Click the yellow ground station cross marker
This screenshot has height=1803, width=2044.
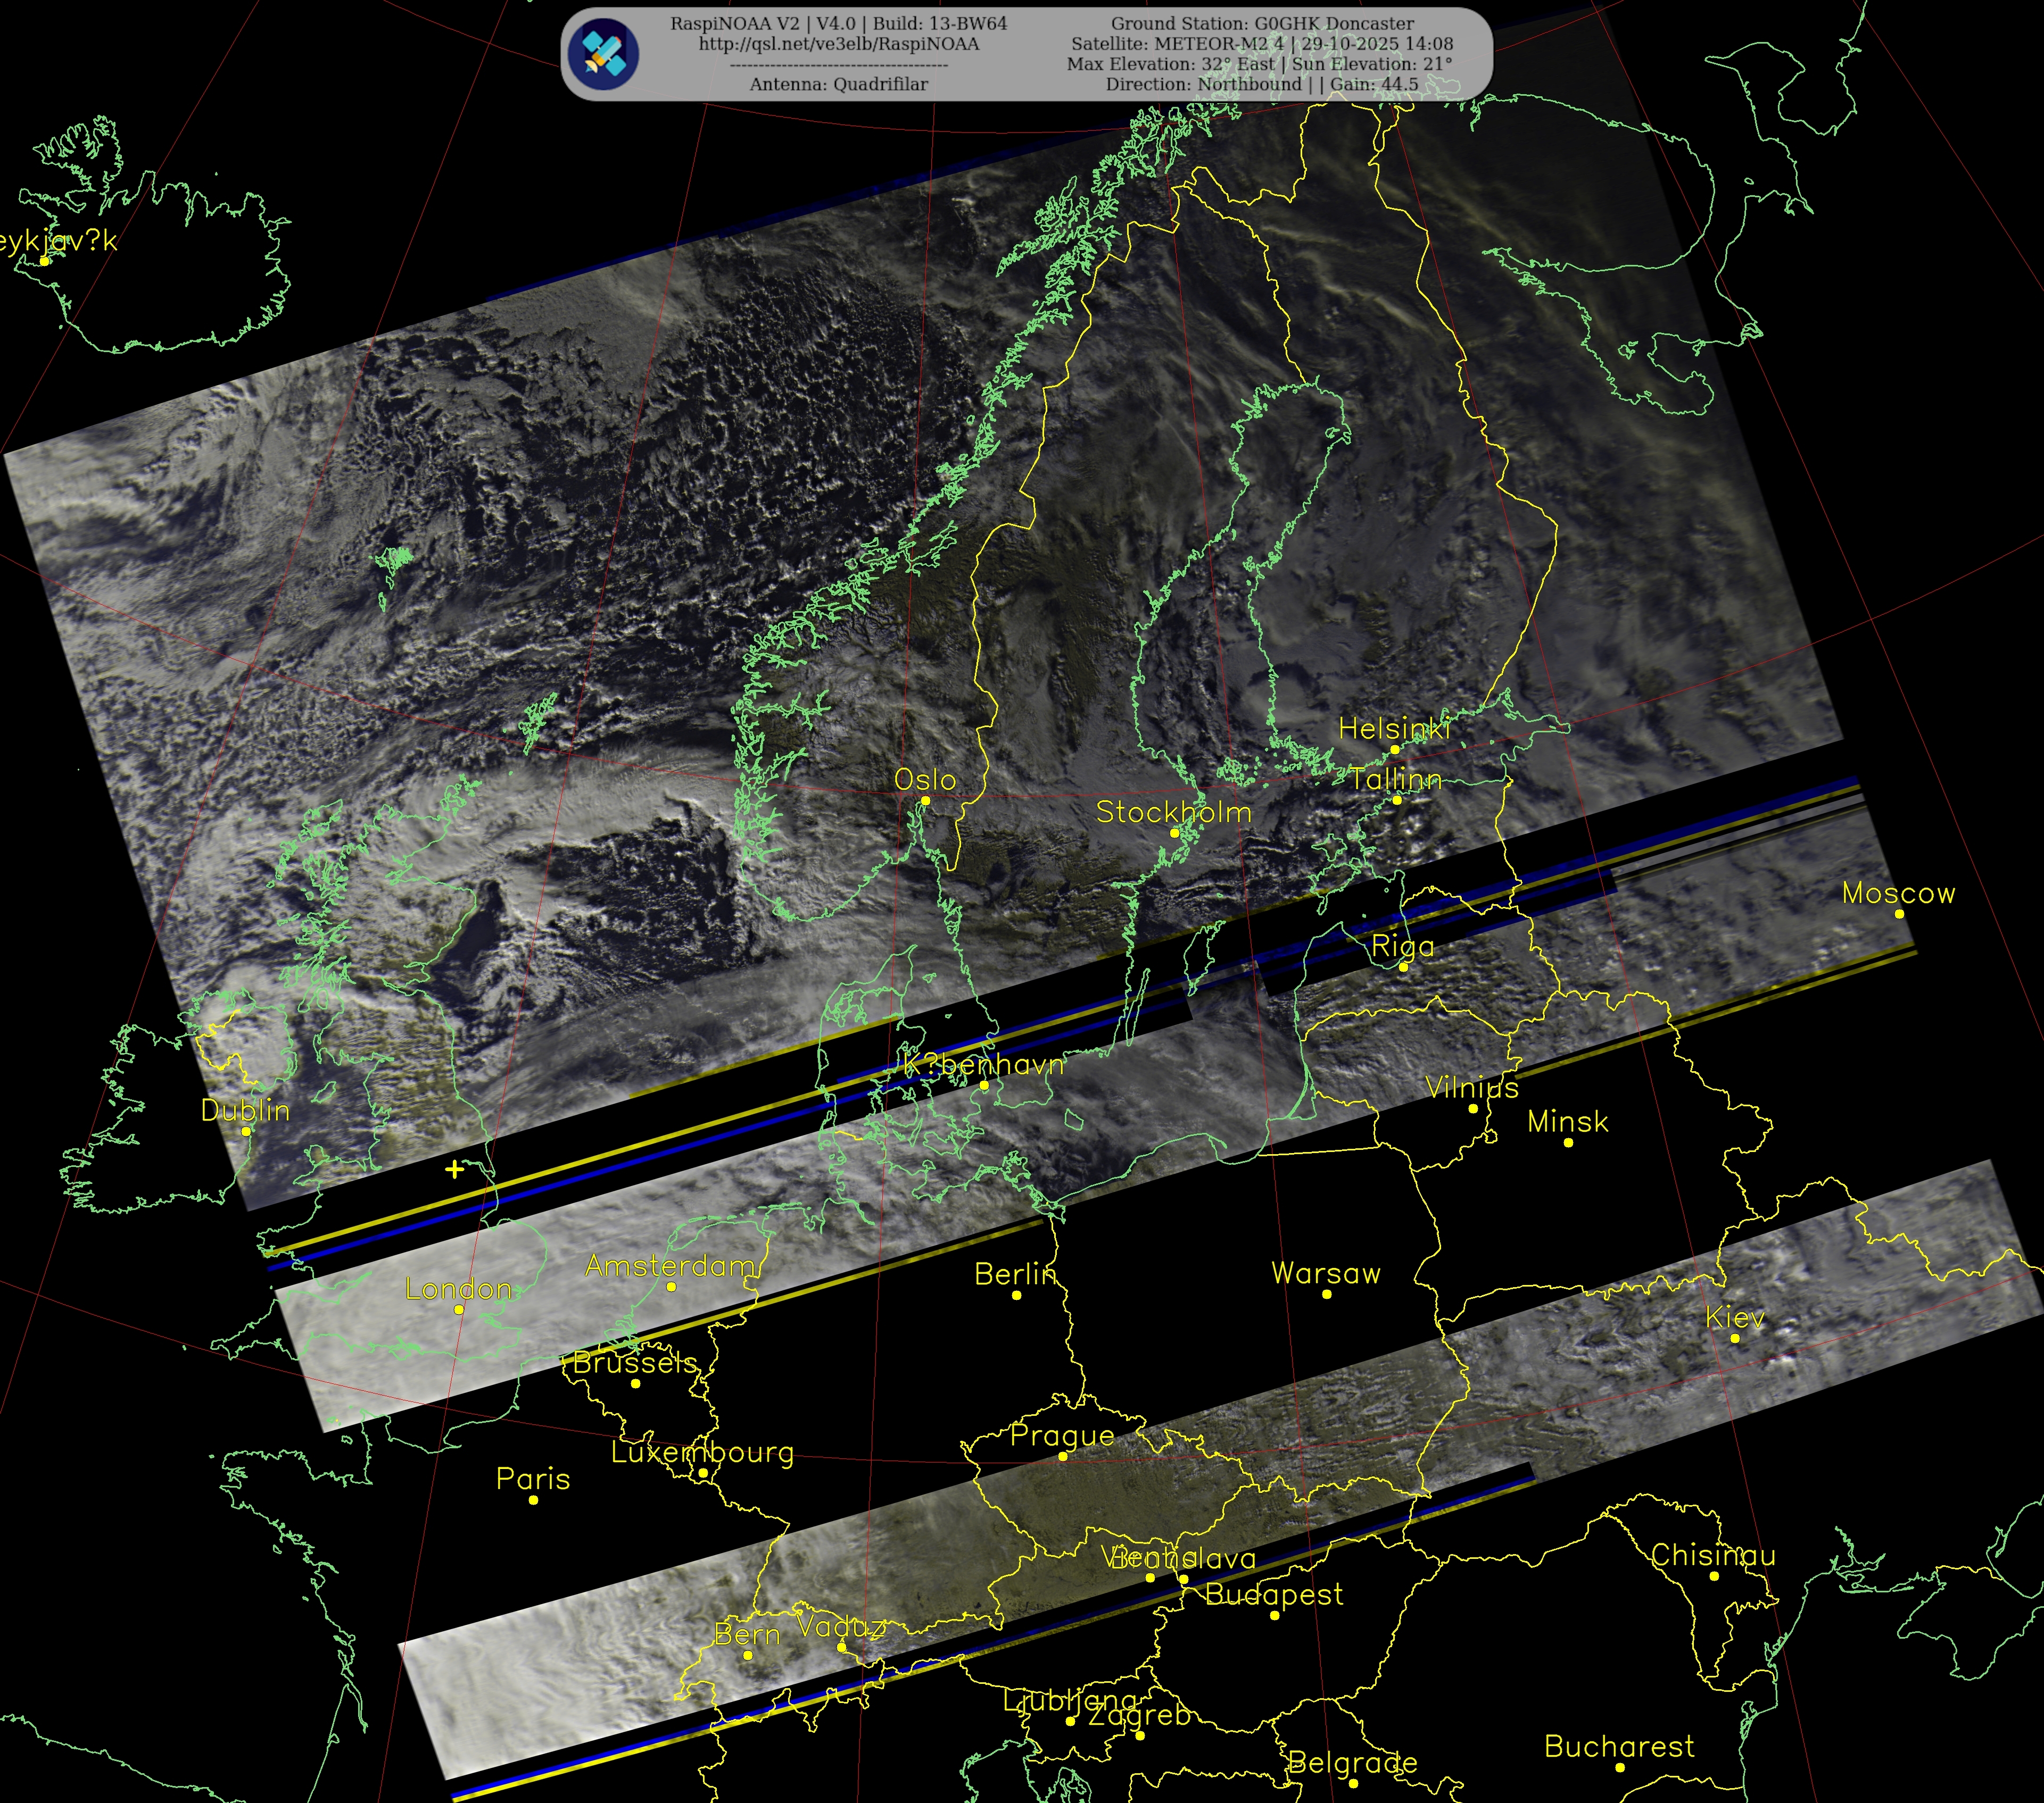click(x=454, y=1168)
